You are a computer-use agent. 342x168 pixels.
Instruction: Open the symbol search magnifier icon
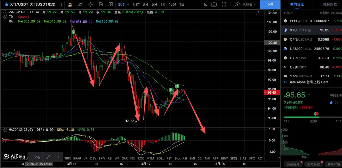pyautogui.click(x=60, y=5)
